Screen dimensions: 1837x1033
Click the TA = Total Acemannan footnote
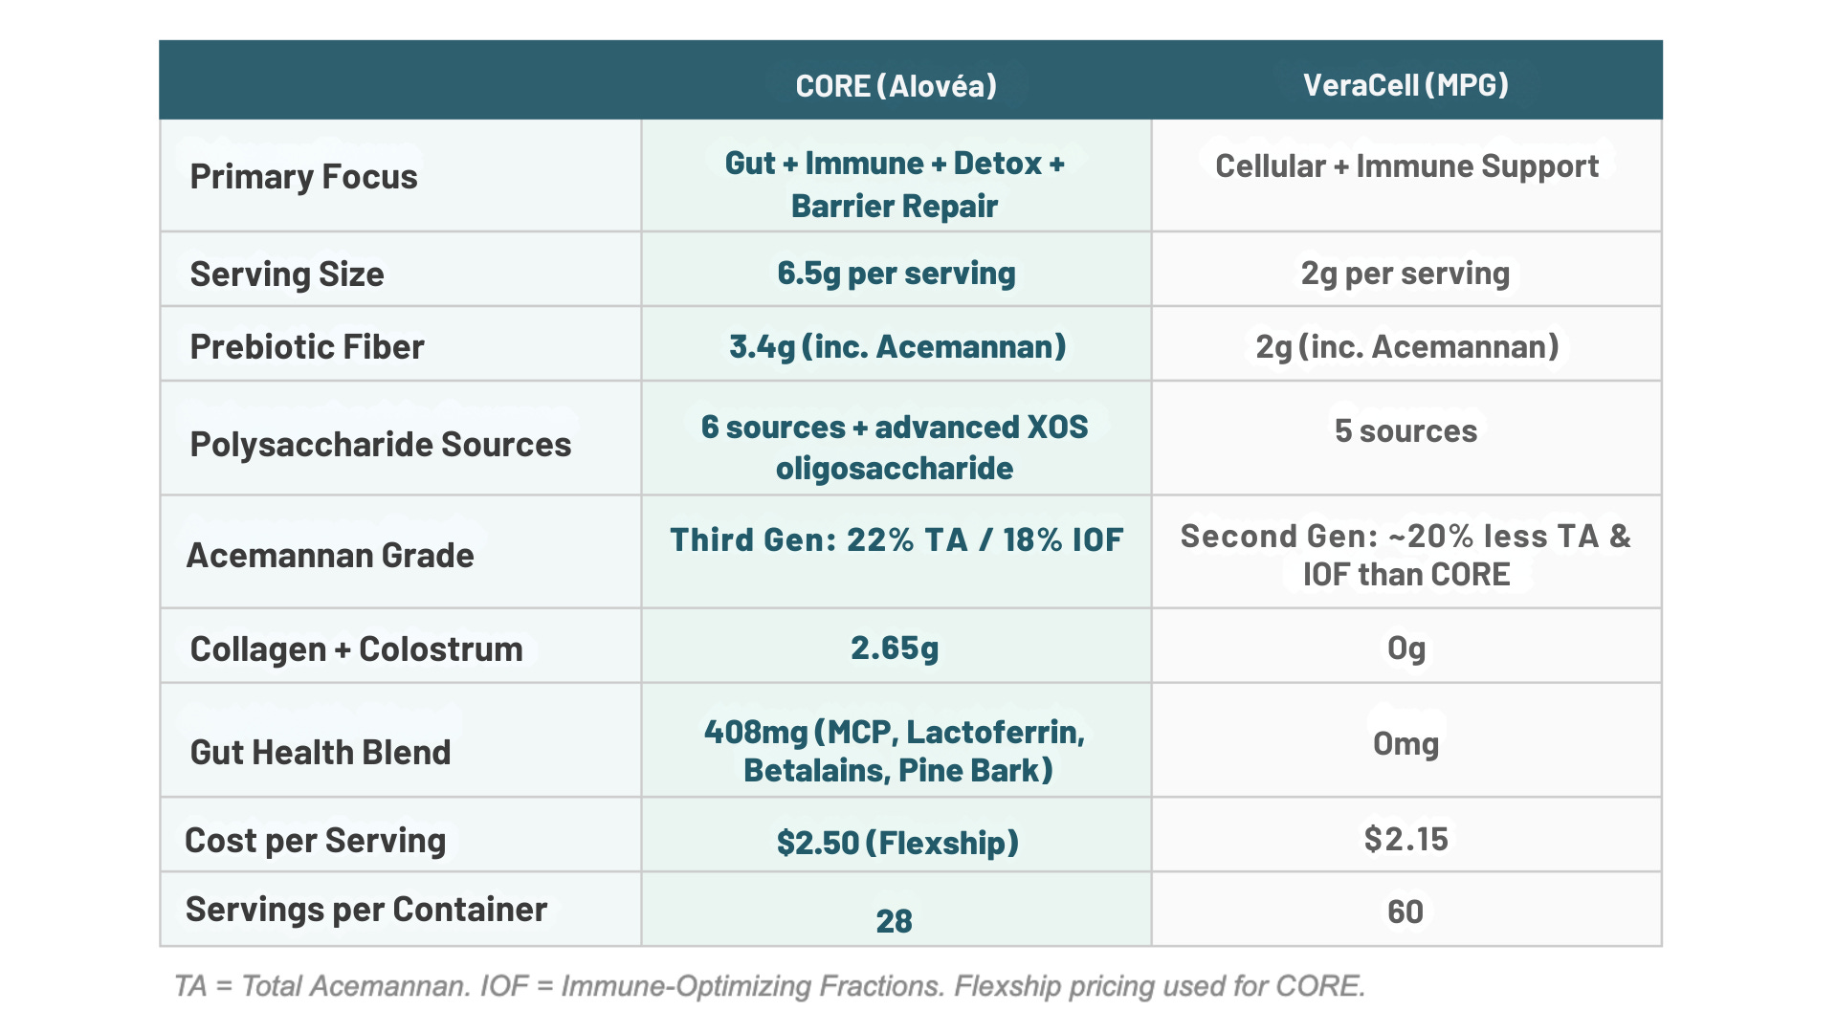tap(769, 986)
